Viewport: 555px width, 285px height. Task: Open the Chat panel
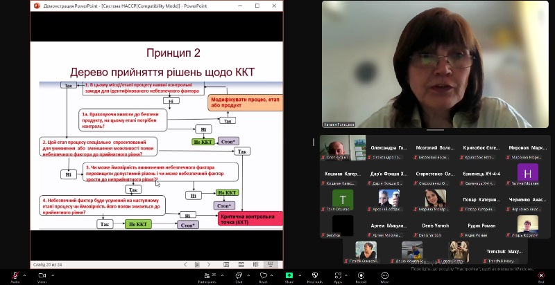[239, 275]
